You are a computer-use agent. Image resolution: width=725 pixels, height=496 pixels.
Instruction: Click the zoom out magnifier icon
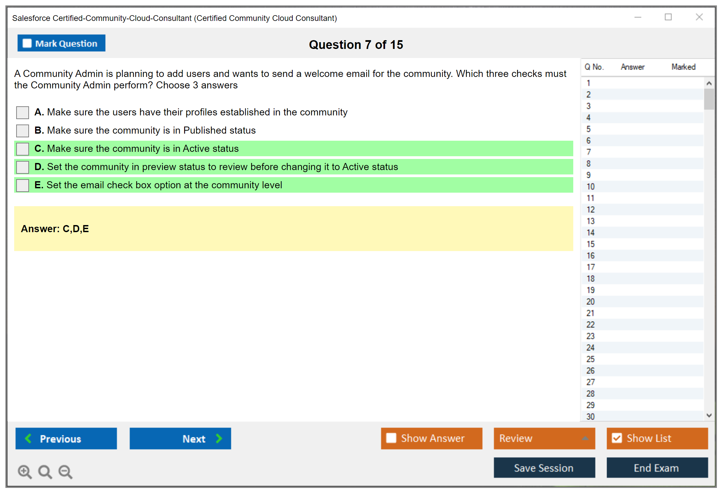65,471
